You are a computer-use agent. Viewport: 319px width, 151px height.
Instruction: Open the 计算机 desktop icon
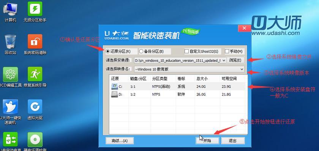[10, 10]
